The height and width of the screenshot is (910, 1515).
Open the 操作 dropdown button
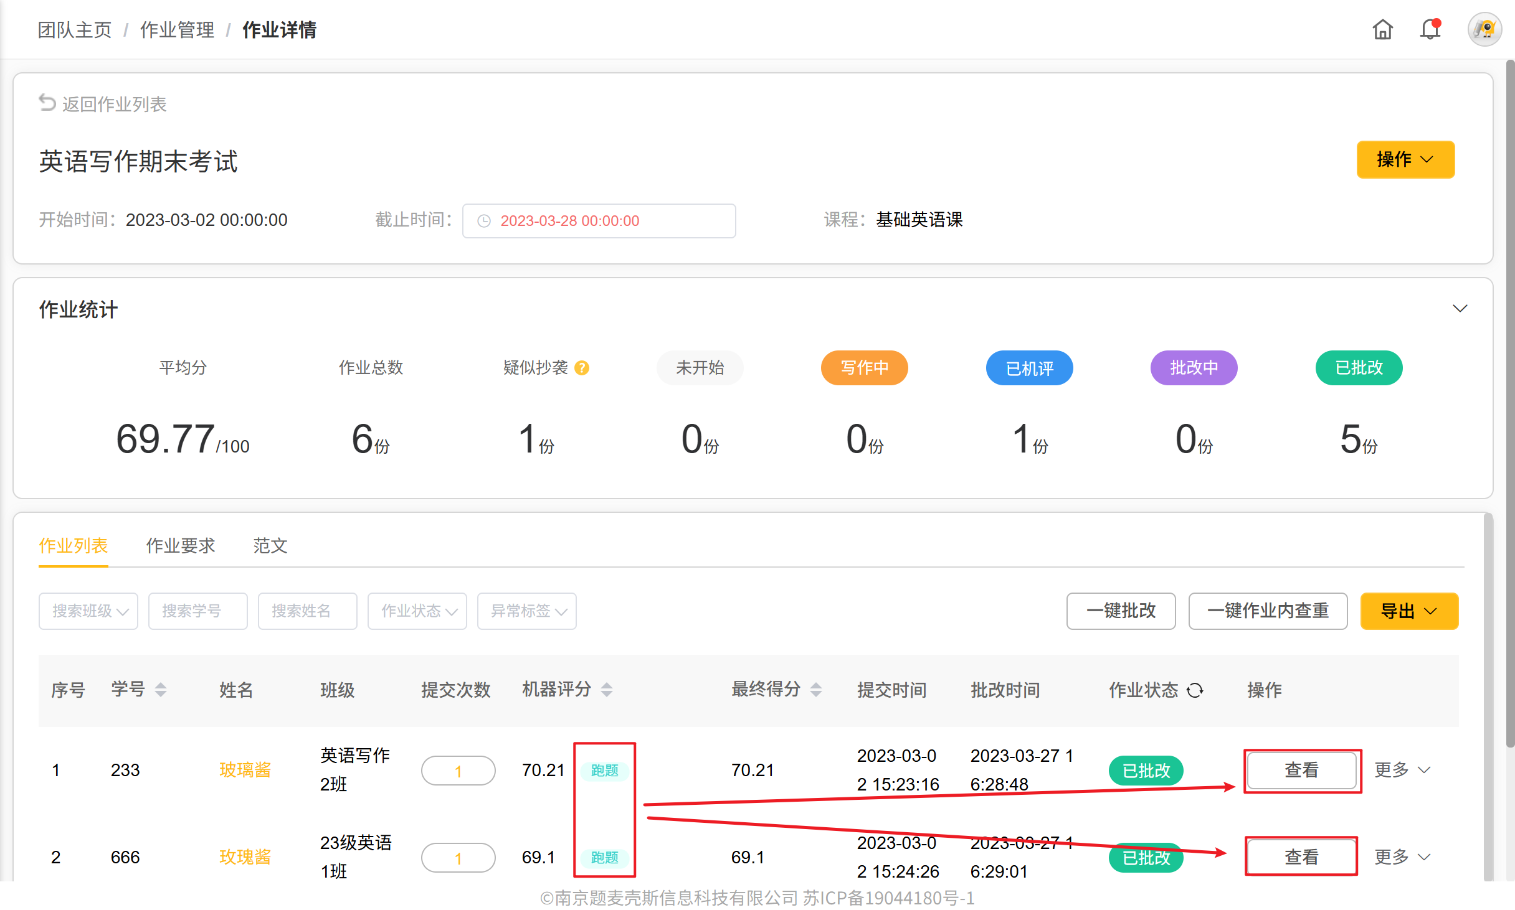coord(1405,159)
